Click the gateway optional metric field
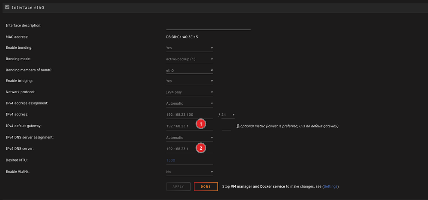Image resolution: width=428 pixels, height=200 pixels. (x=226, y=126)
